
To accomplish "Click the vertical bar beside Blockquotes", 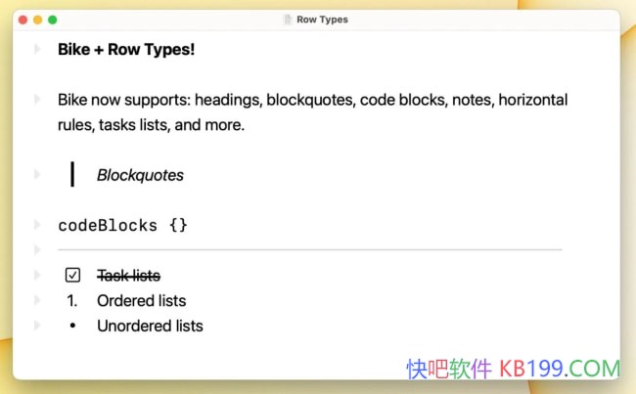I will [72, 175].
